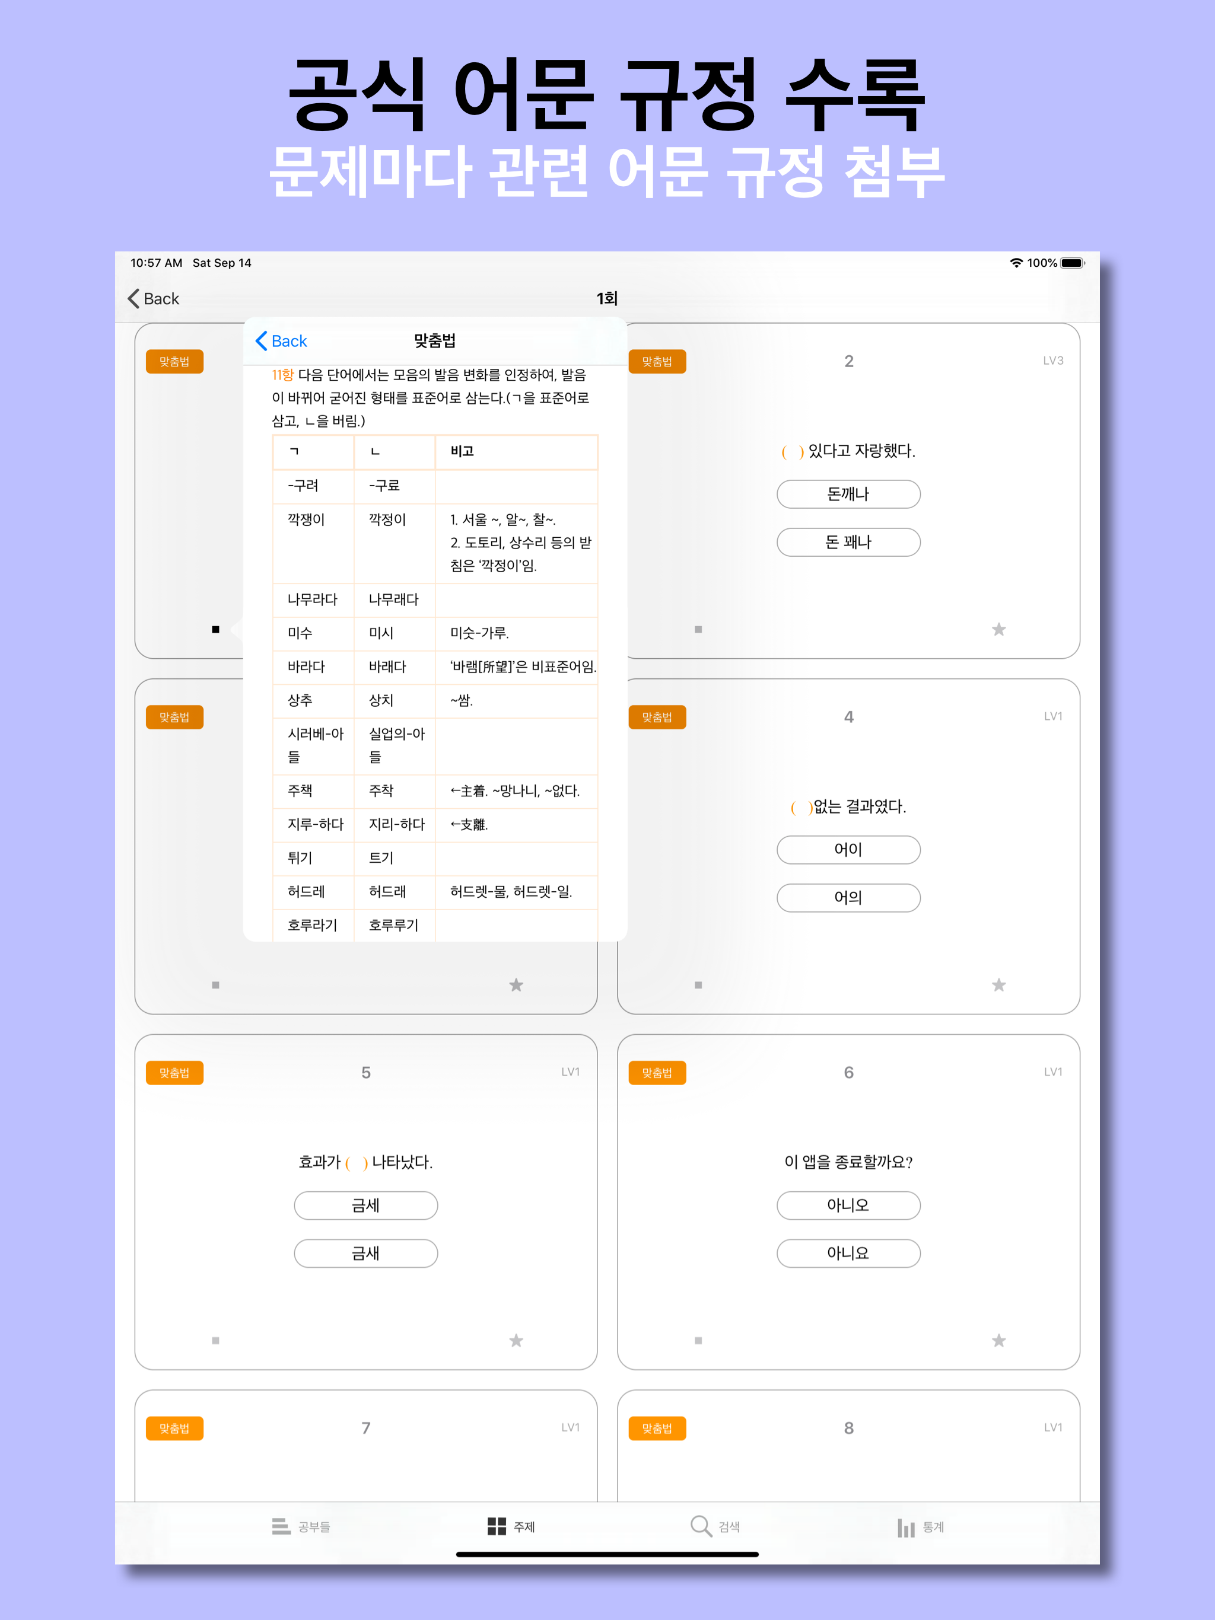Favorite question 6 with its star toggle
The width and height of the screenshot is (1215, 1620).
click(998, 1340)
